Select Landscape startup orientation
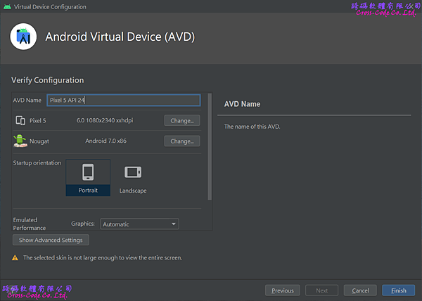 pyautogui.click(x=133, y=177)
